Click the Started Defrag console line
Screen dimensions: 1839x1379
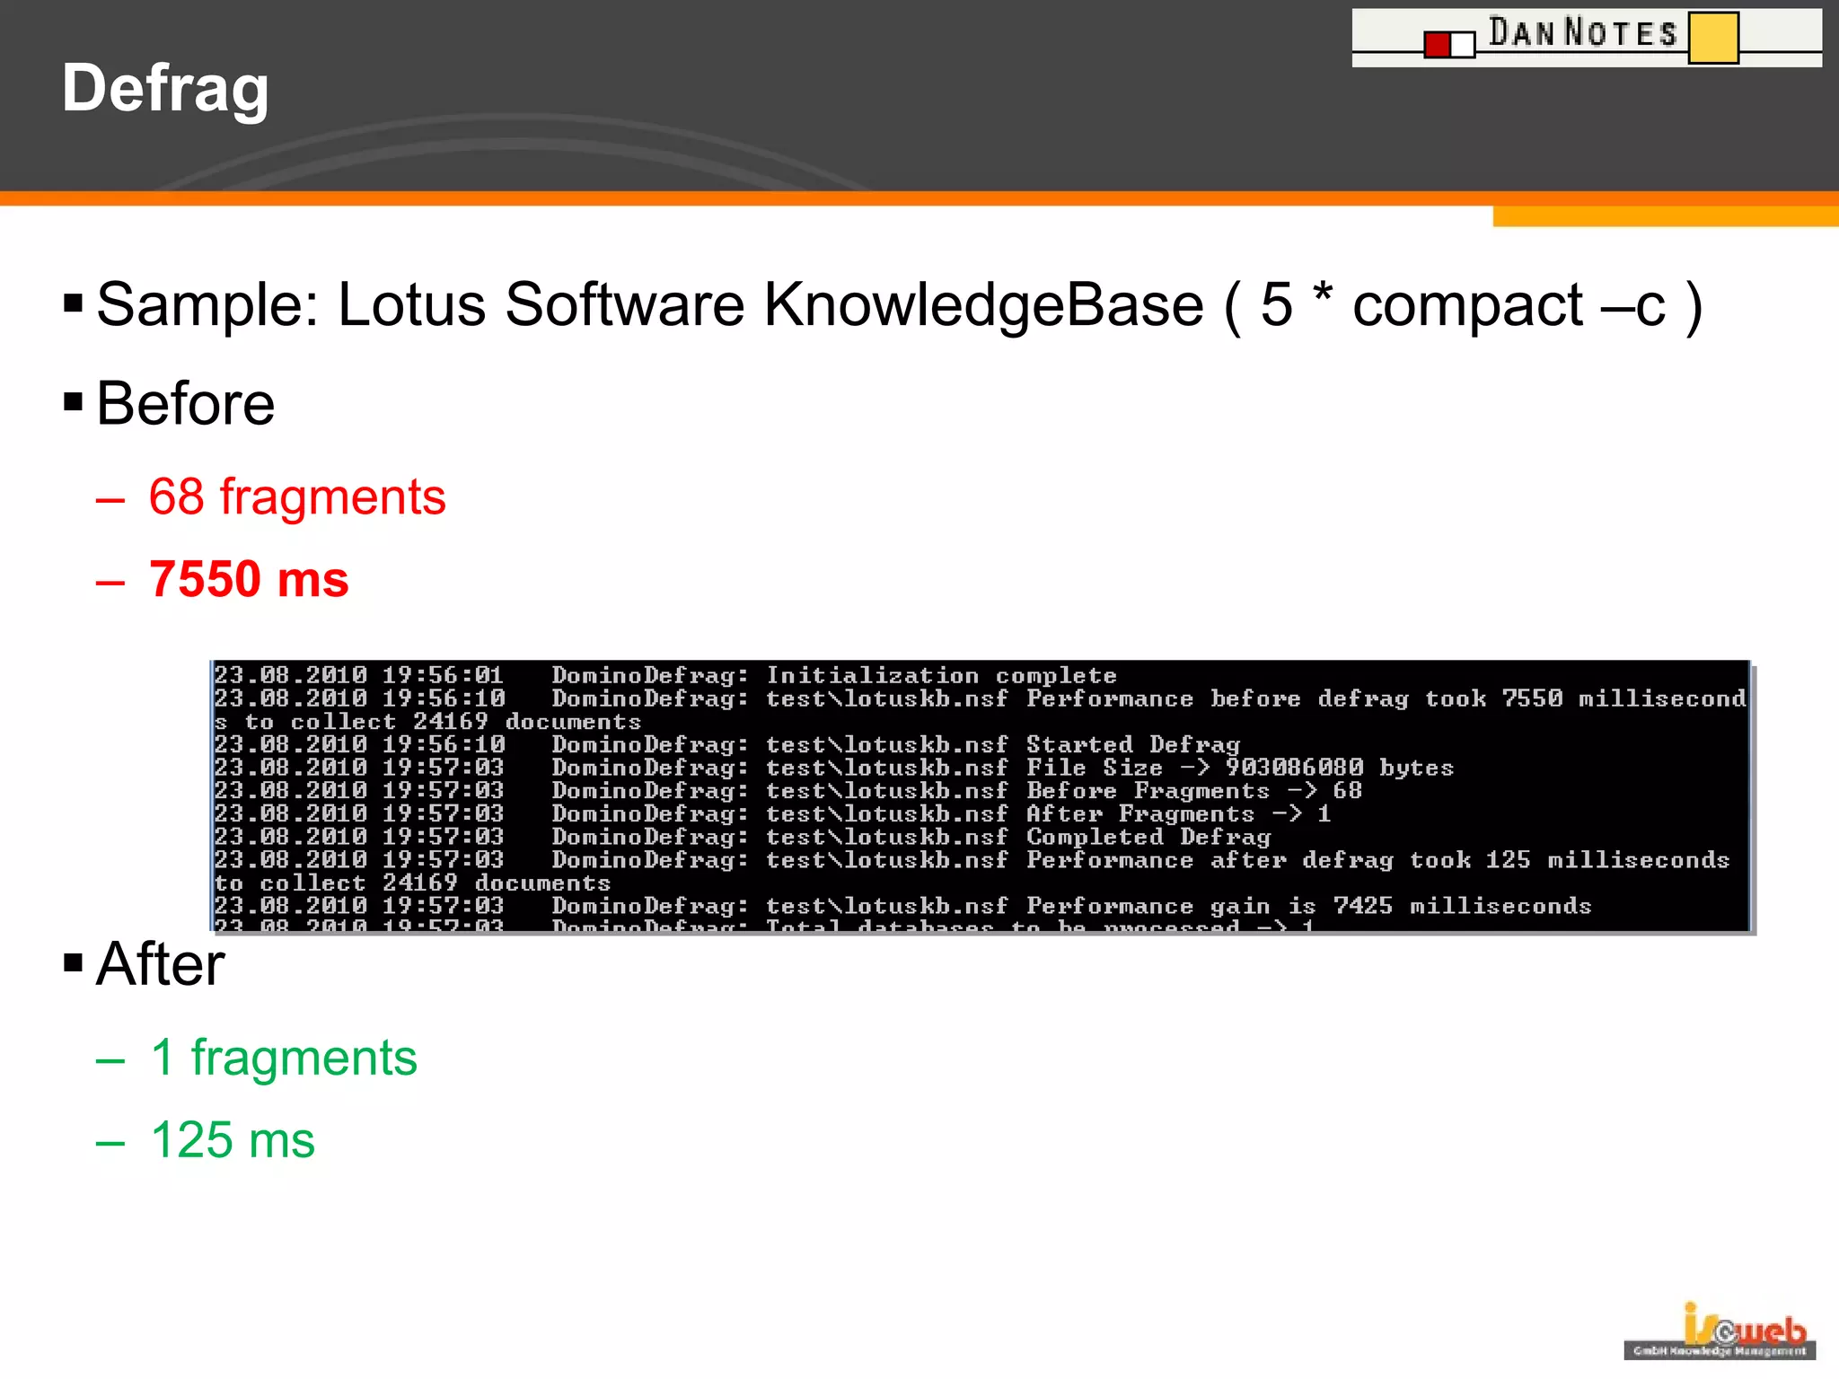coord(726,744)
